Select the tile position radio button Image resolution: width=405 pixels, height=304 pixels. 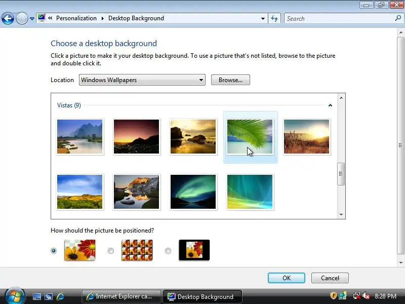click(x=111, y=251)
